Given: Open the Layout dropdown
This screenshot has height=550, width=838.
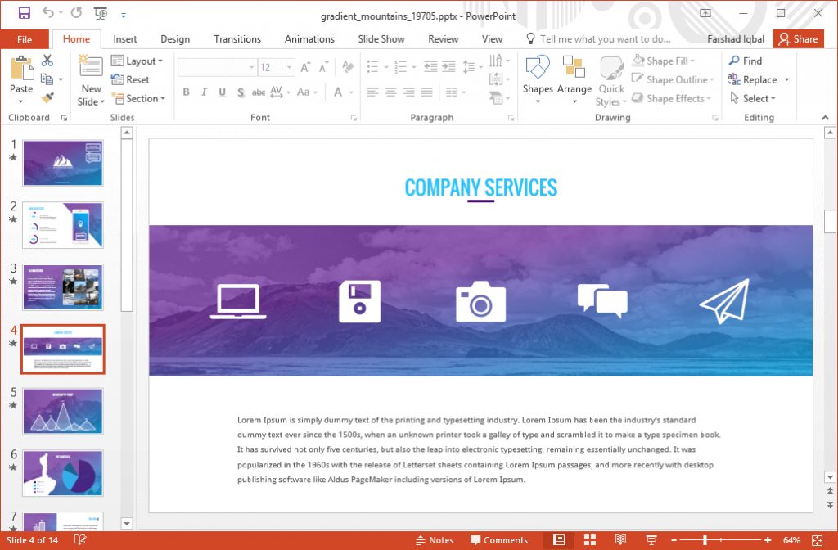Looking at the screenshot, I should coord(138,61).
